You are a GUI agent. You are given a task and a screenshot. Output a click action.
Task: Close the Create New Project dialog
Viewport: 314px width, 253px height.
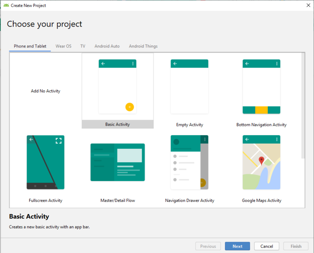click(308, 5)
